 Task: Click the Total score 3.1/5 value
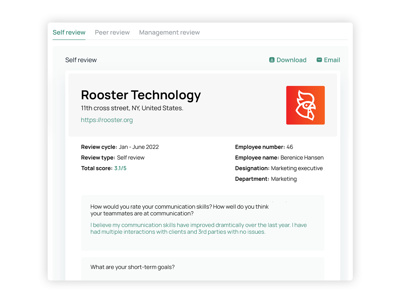tap(120, 168)
